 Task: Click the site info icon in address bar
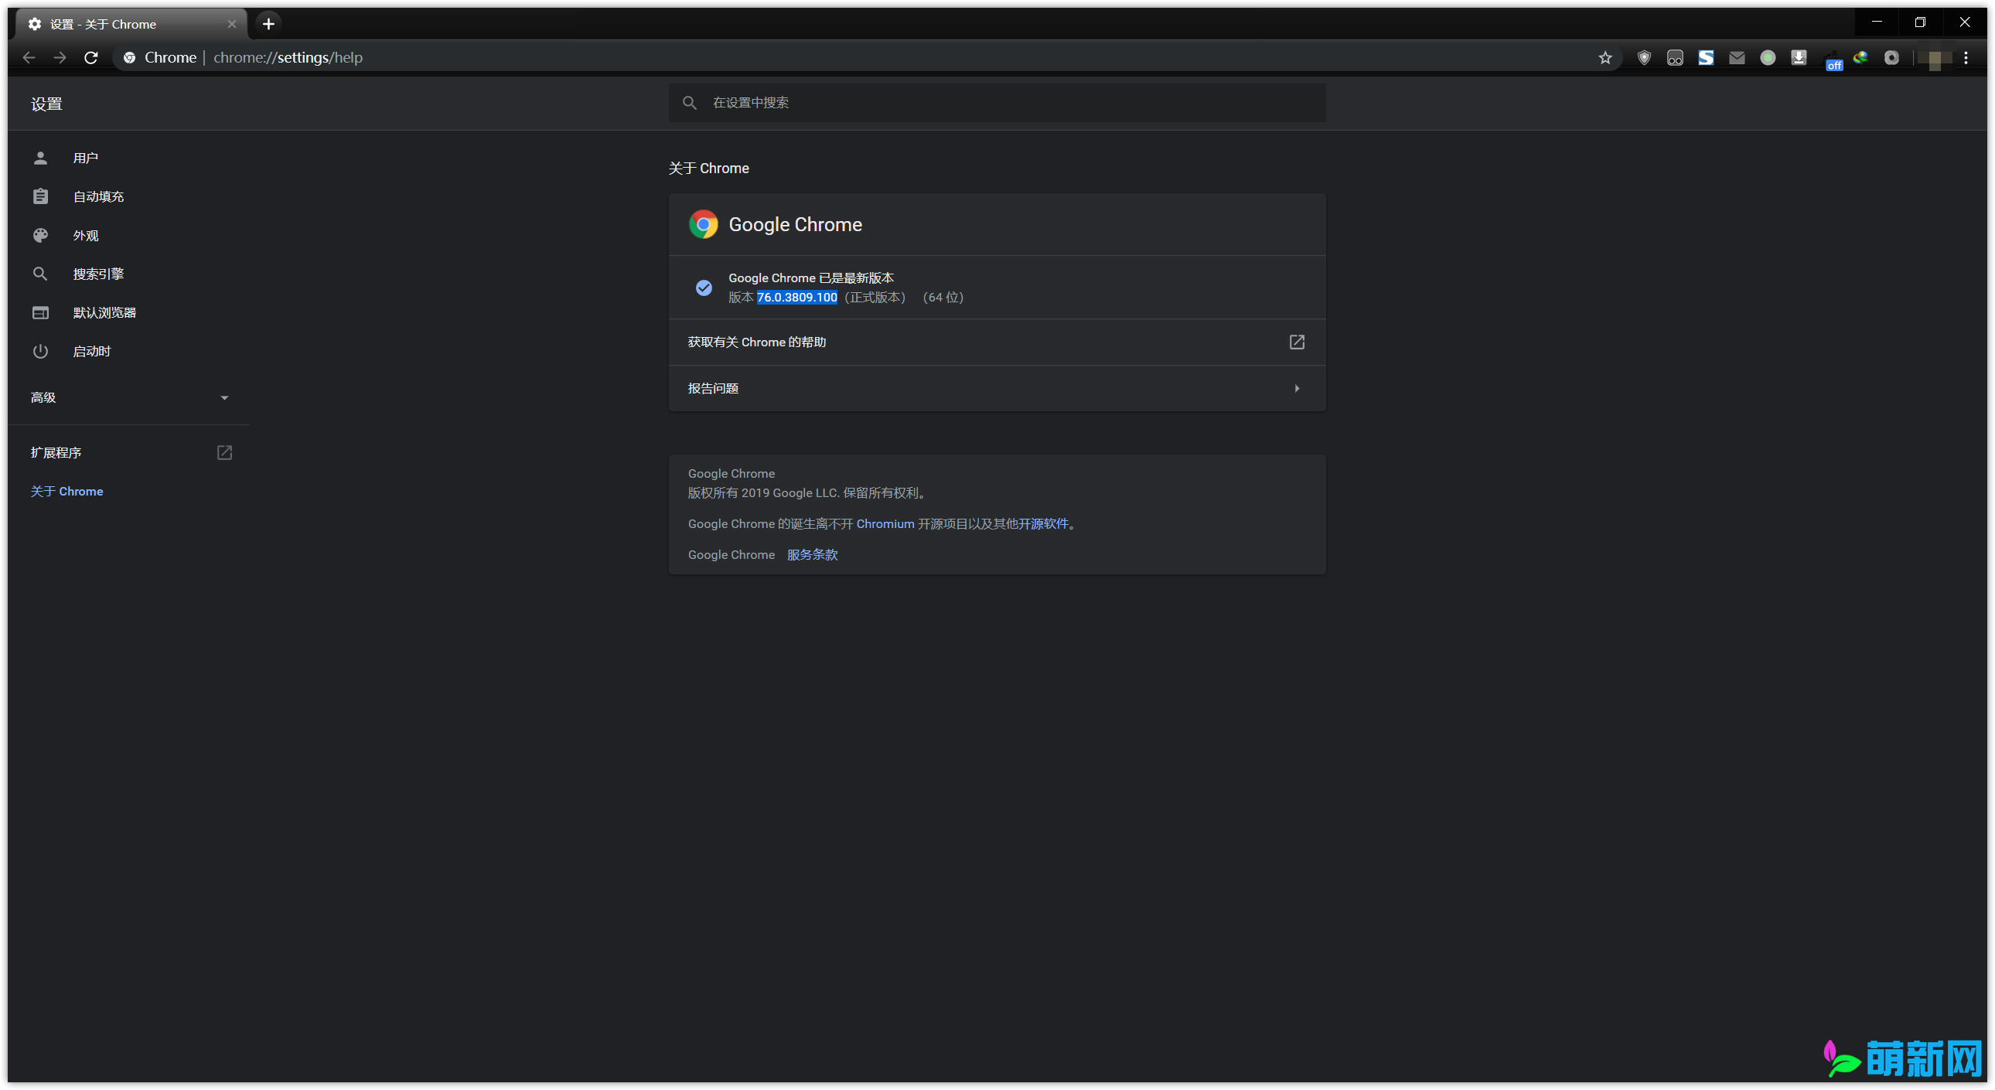pos(129,57)
